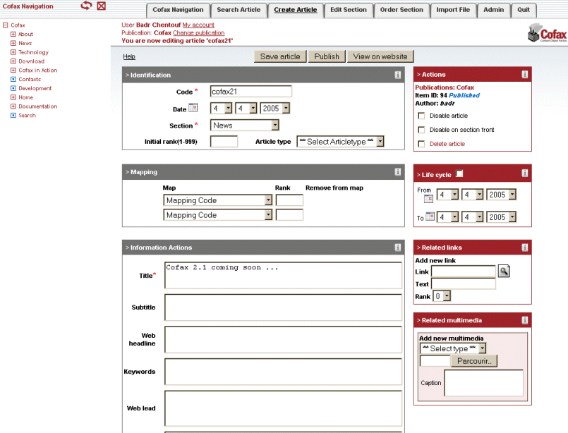Screen dimensions: 568x433
Task: Open info icon in Information Actions header
Action: pyautogui.click(x=398, y=248)
